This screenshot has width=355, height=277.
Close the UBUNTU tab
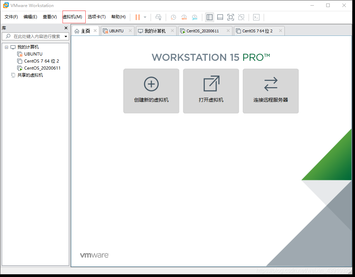pyautogui.click(x=130, y=31)
